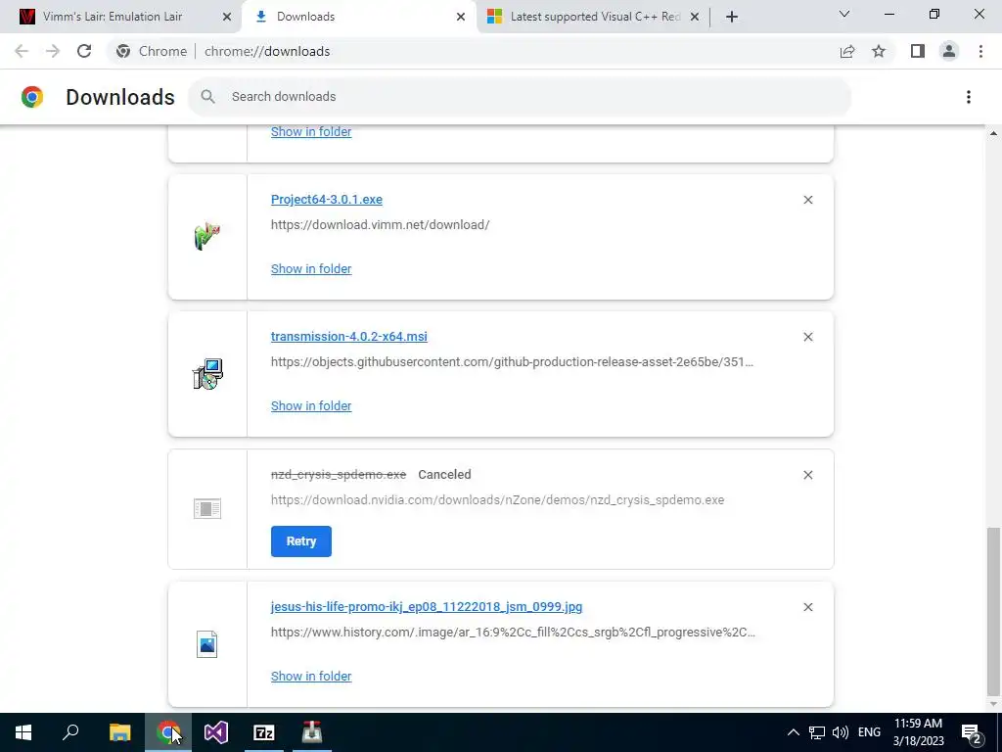Click the www.history.com image URL text

[x=513, y=633]
